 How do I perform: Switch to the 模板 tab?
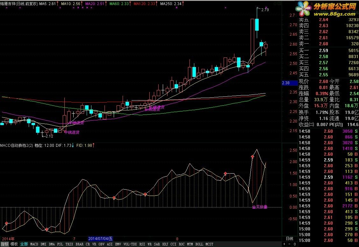click(x=14, y=244)
